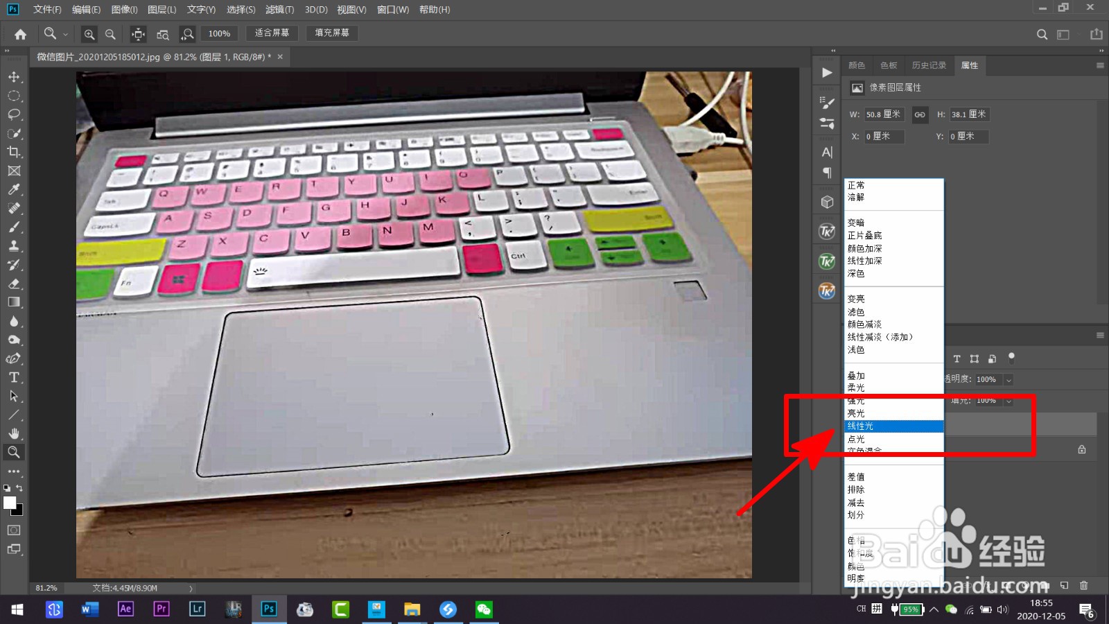Open the workspace switcher icon

click(x=1063, y=34)
